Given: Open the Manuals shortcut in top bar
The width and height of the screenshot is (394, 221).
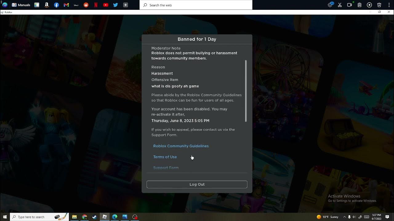Looking at the screenshot, I should coord(21,5).
